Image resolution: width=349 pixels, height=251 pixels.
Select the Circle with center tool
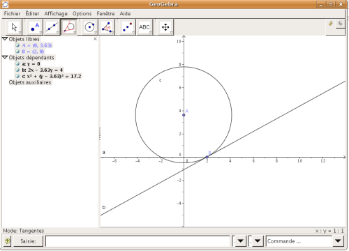pos(90,27)
